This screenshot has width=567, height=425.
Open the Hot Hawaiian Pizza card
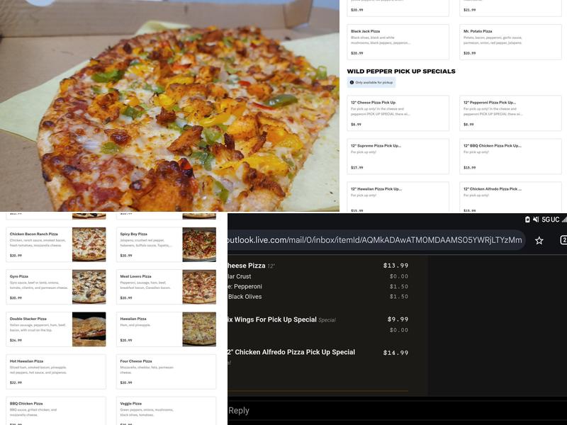[x=56, y=371]
